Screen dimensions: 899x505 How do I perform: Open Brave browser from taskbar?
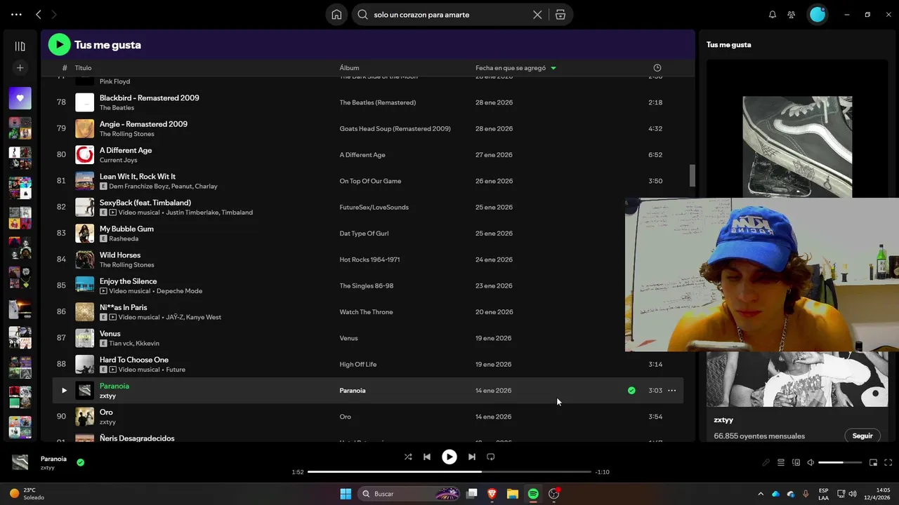[x=492, y=494]
